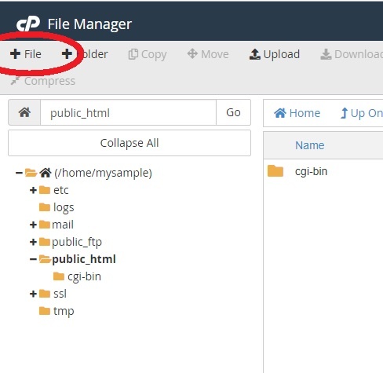Image resolution: width=383 pixels, height=373 pixels.
Task: Go to Home in file pane
Action: pos(297,113)
